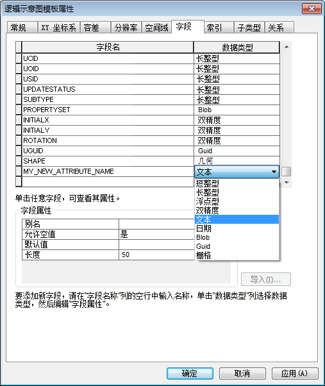Click the INITIALY field name
The width and height of the screenshot is (325, 386).
(x=108, y=130)
